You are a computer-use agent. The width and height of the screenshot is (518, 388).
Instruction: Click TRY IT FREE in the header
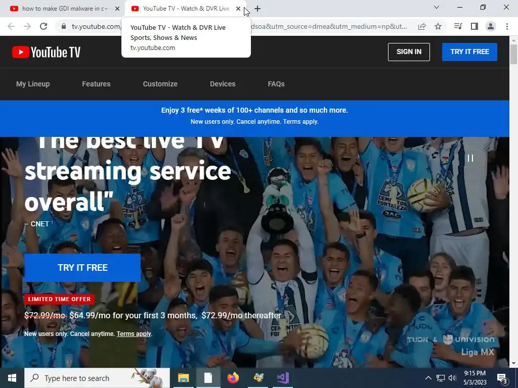tap(469, 52)
